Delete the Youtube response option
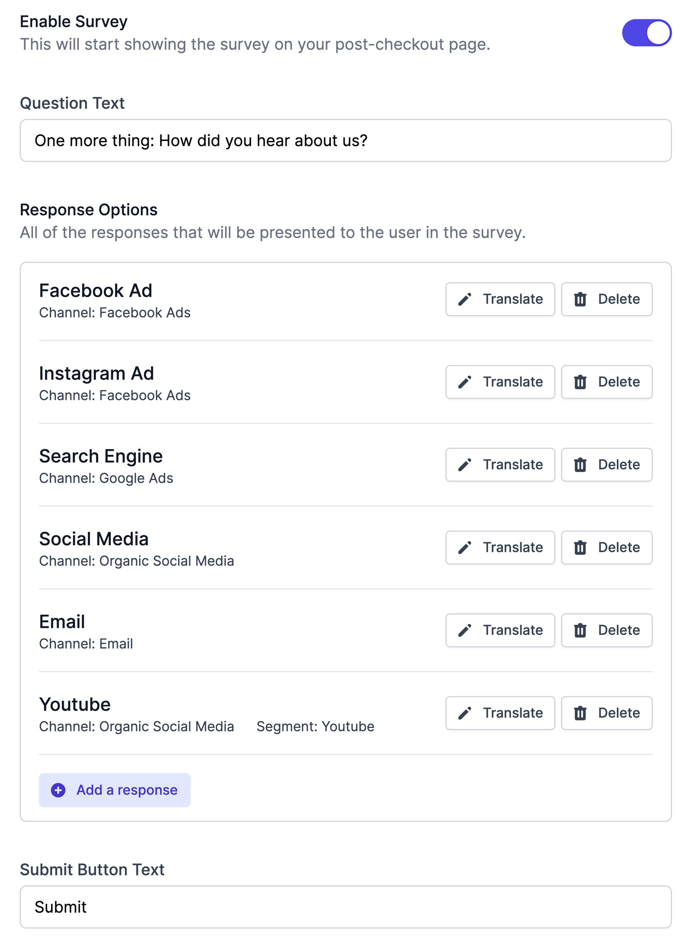Image resolution: width=690 pixels, height=942 pixels. pyautogui.click(x=606, y=713)
